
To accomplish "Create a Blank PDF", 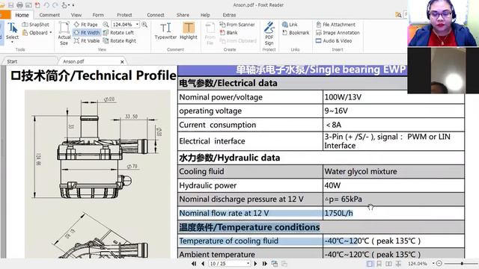I will point(228,33).
